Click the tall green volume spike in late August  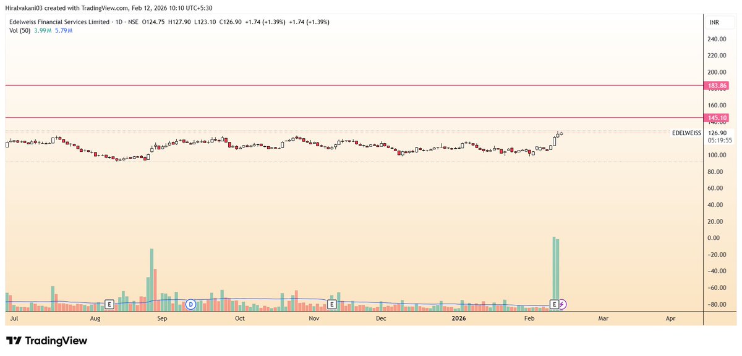point(151,279)
